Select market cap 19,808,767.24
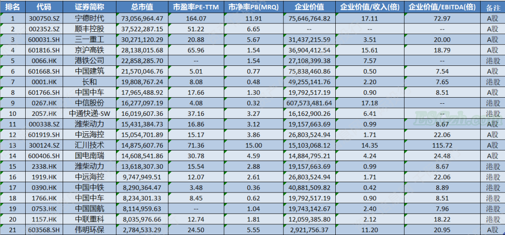 (142, 82)
